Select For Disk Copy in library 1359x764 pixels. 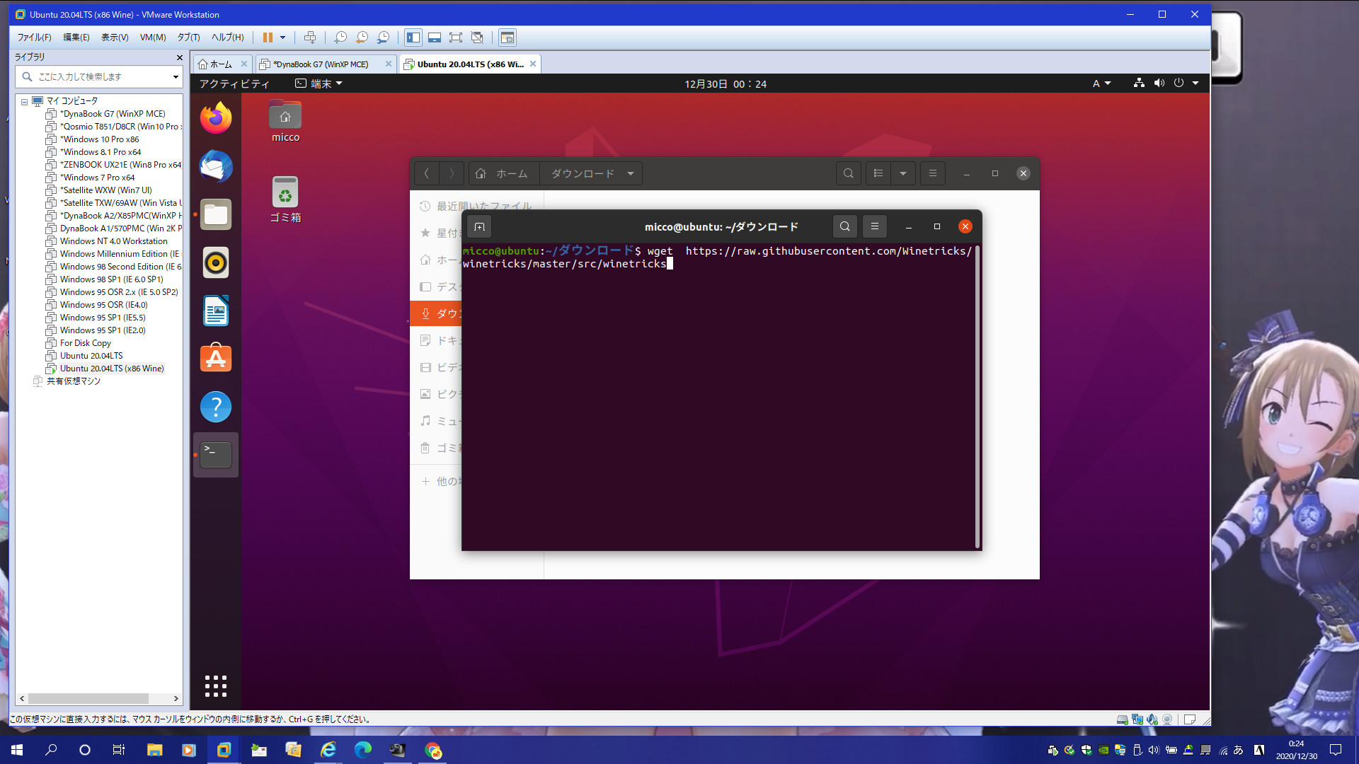[x=85, y=343]
